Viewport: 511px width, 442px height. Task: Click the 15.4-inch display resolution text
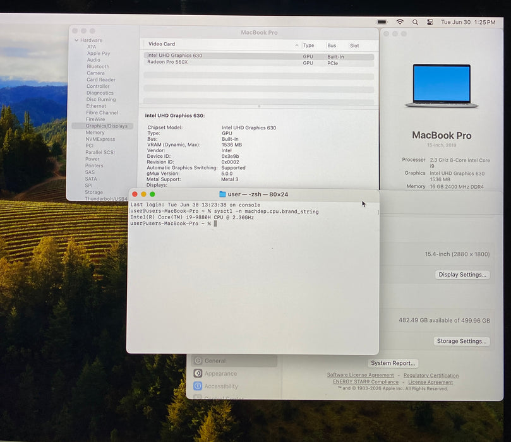[457, 254]
